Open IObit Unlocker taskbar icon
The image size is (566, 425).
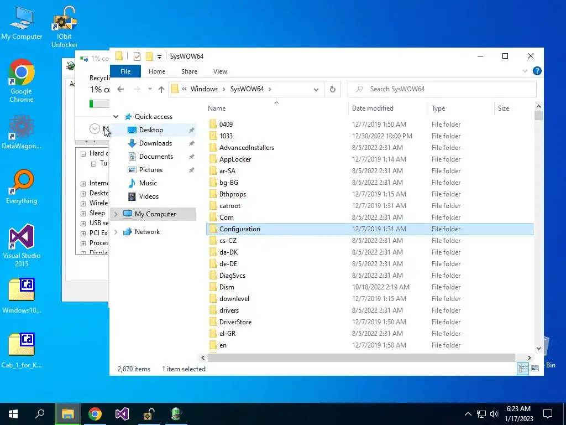click(149, 414)
